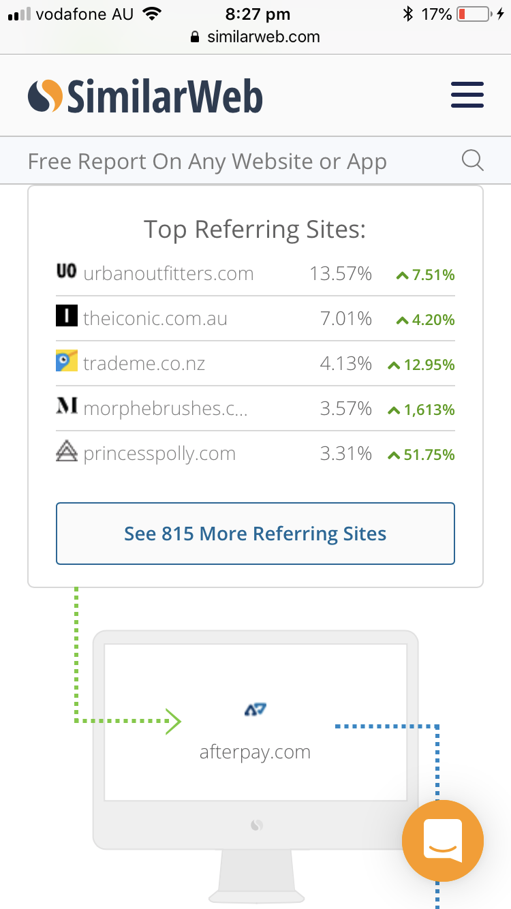Viewport: 511px width, 909px height.
Task: Open urbanoutfitters.com referring site link
Action: [168, 274]
